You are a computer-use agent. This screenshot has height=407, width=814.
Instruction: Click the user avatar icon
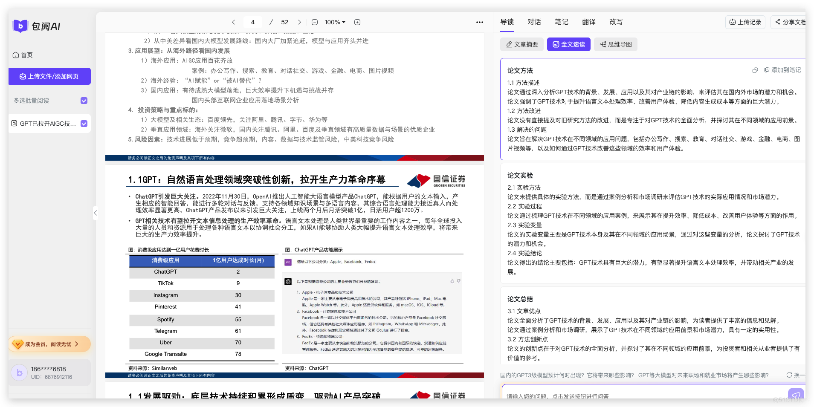pos(19,373)
